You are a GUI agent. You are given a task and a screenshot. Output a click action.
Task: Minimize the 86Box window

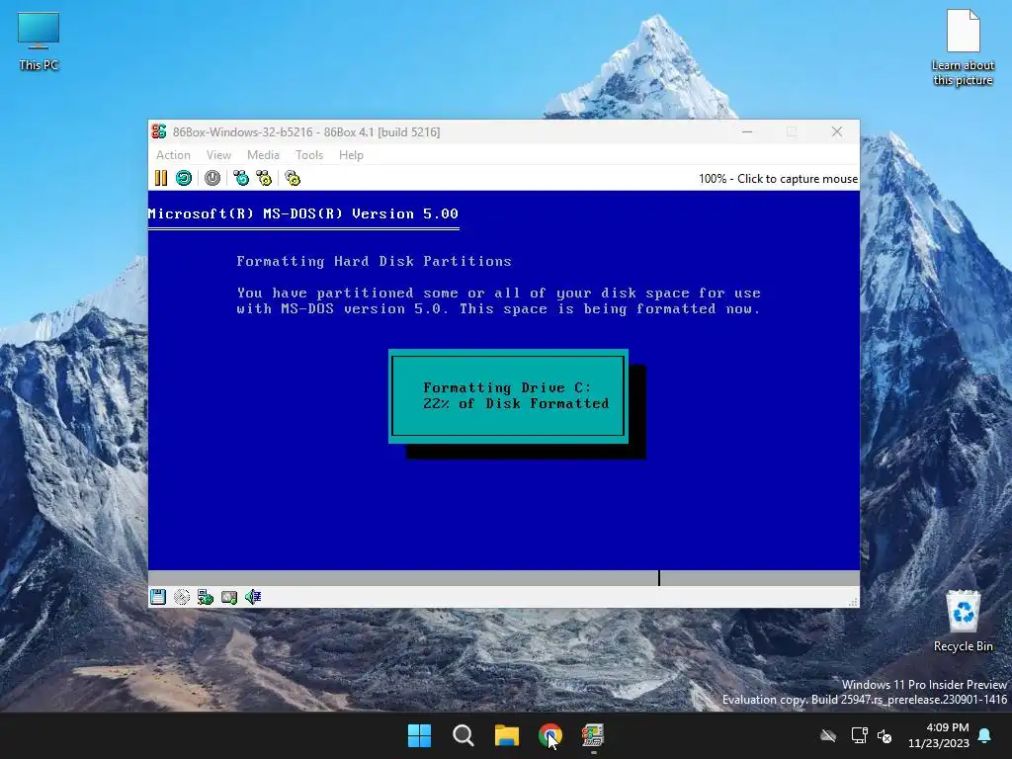click(x=747, y=131)
